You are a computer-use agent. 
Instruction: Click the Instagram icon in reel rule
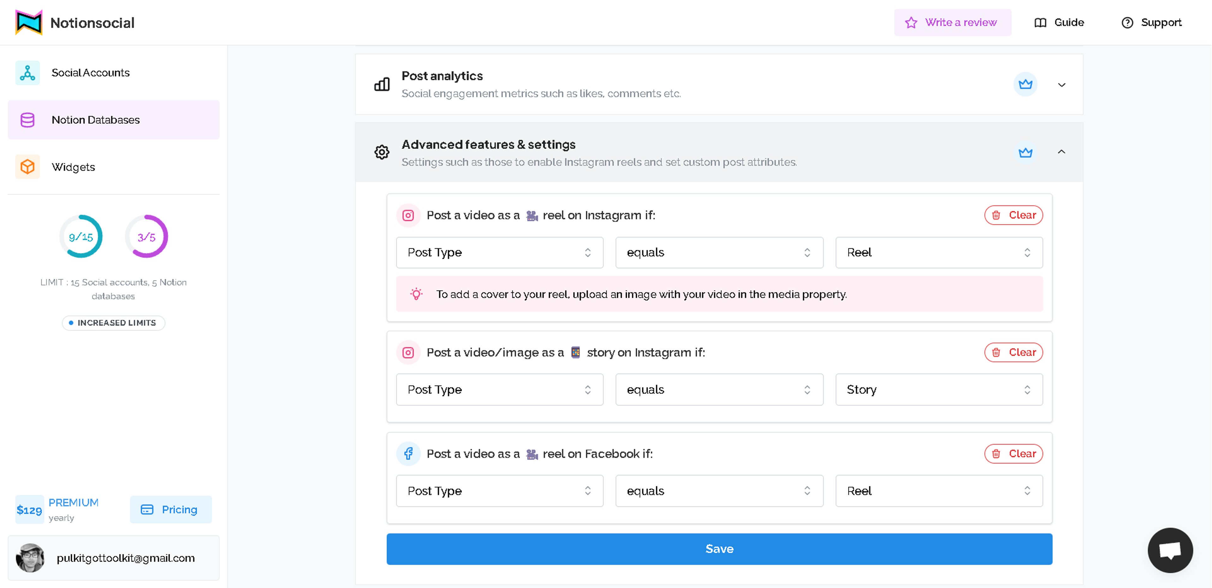(408, 215)
